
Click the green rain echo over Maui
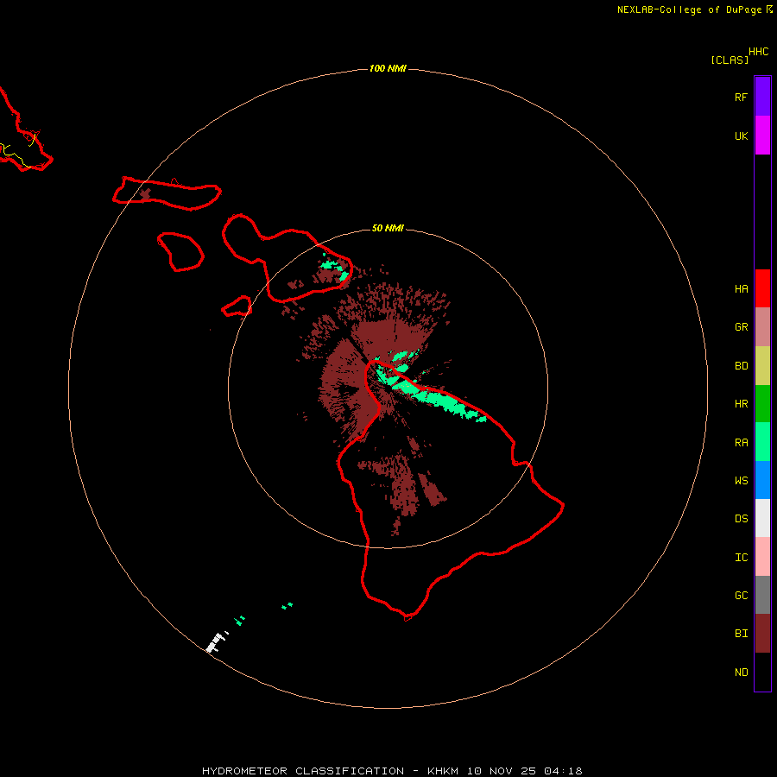click(x=336, y=268)
